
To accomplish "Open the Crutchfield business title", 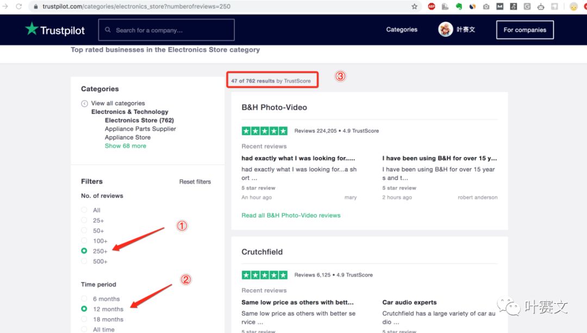I will coord(262,252).
